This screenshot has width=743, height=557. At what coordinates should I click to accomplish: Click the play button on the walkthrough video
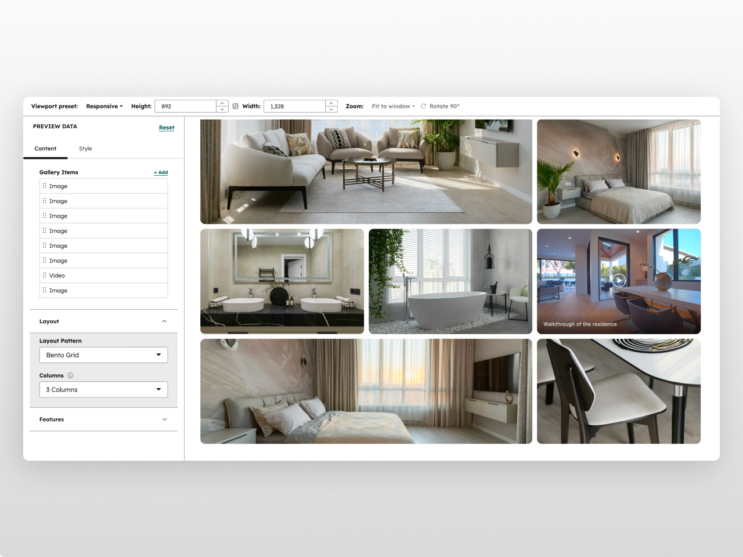pos(618,281)
